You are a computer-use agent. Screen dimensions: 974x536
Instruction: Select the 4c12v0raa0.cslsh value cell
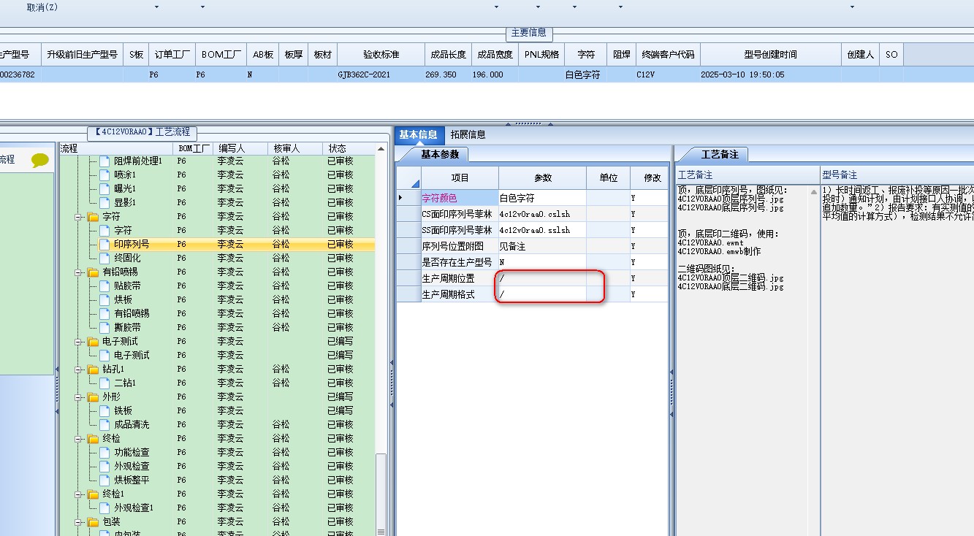pos(542,214)
